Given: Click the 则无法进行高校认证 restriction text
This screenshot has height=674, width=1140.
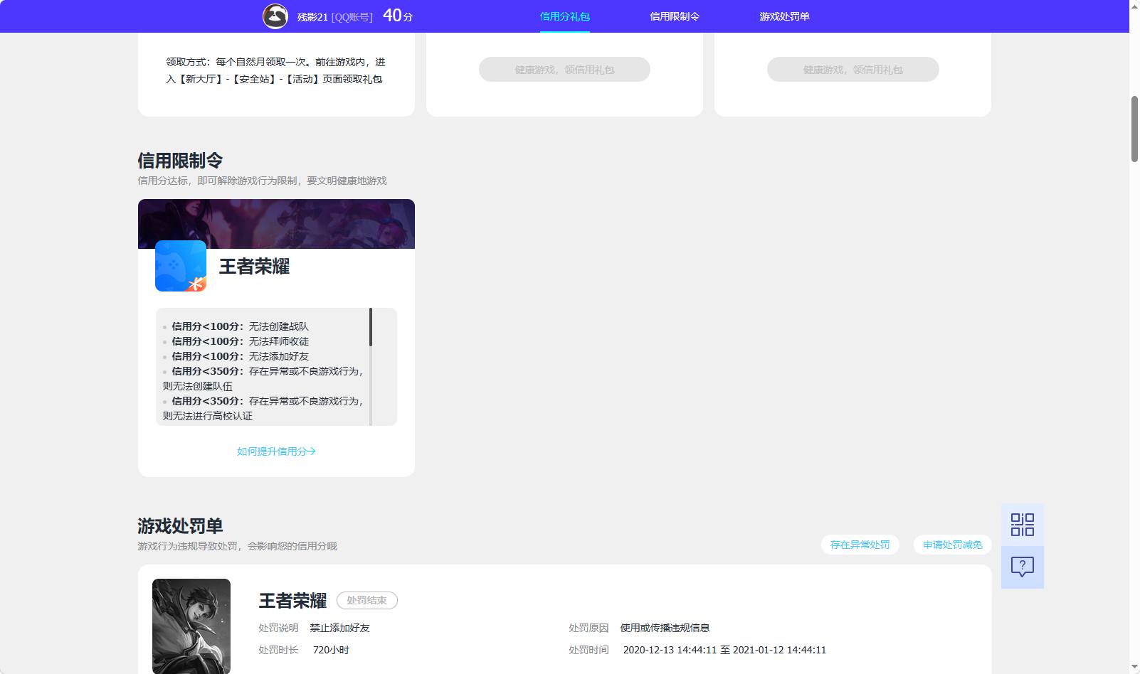Looking at the screenshot, I should coord(208,416).
